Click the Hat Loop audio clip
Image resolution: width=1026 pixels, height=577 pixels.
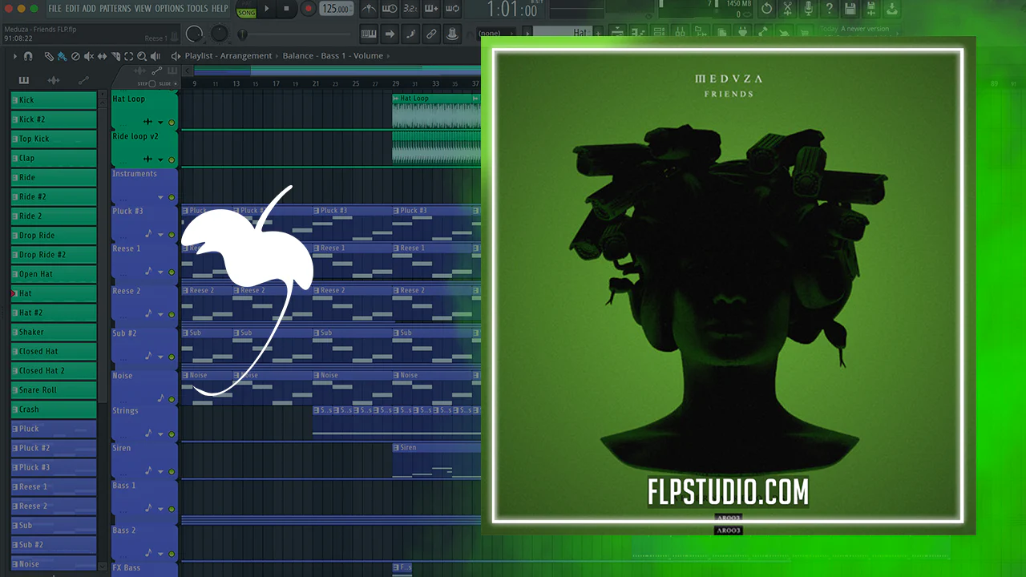tap(436, 111)
